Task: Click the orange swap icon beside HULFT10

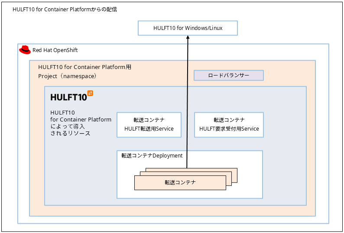Action: point(90,93)
